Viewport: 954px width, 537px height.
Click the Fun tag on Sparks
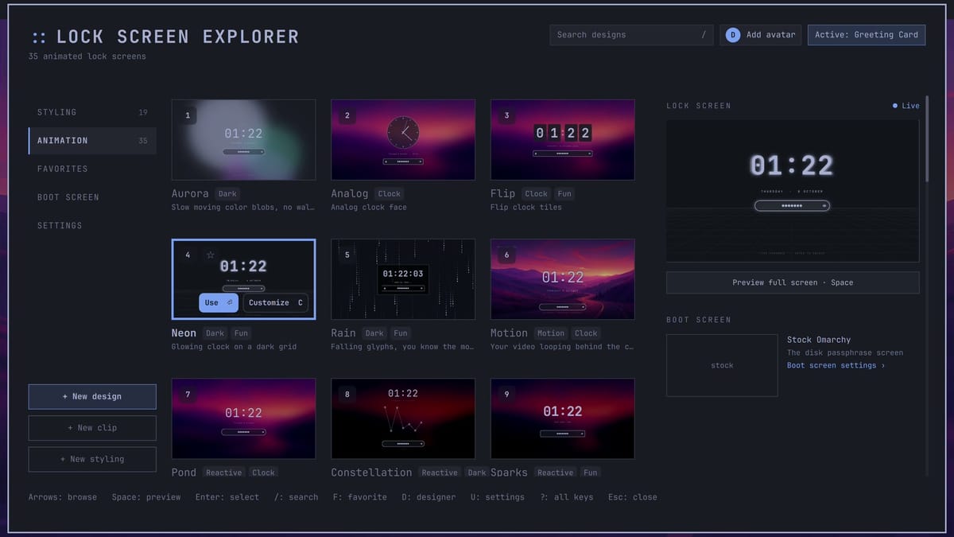click(x=590, y=473)
